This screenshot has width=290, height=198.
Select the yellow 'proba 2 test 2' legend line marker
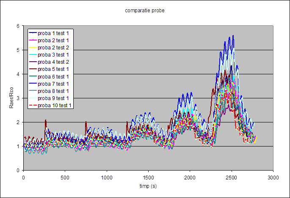tap(33, 47)
